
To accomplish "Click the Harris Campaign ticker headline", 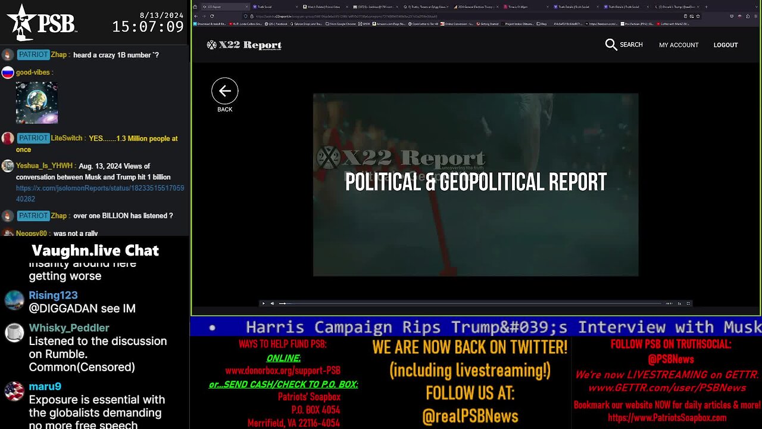I will point(504,327).
